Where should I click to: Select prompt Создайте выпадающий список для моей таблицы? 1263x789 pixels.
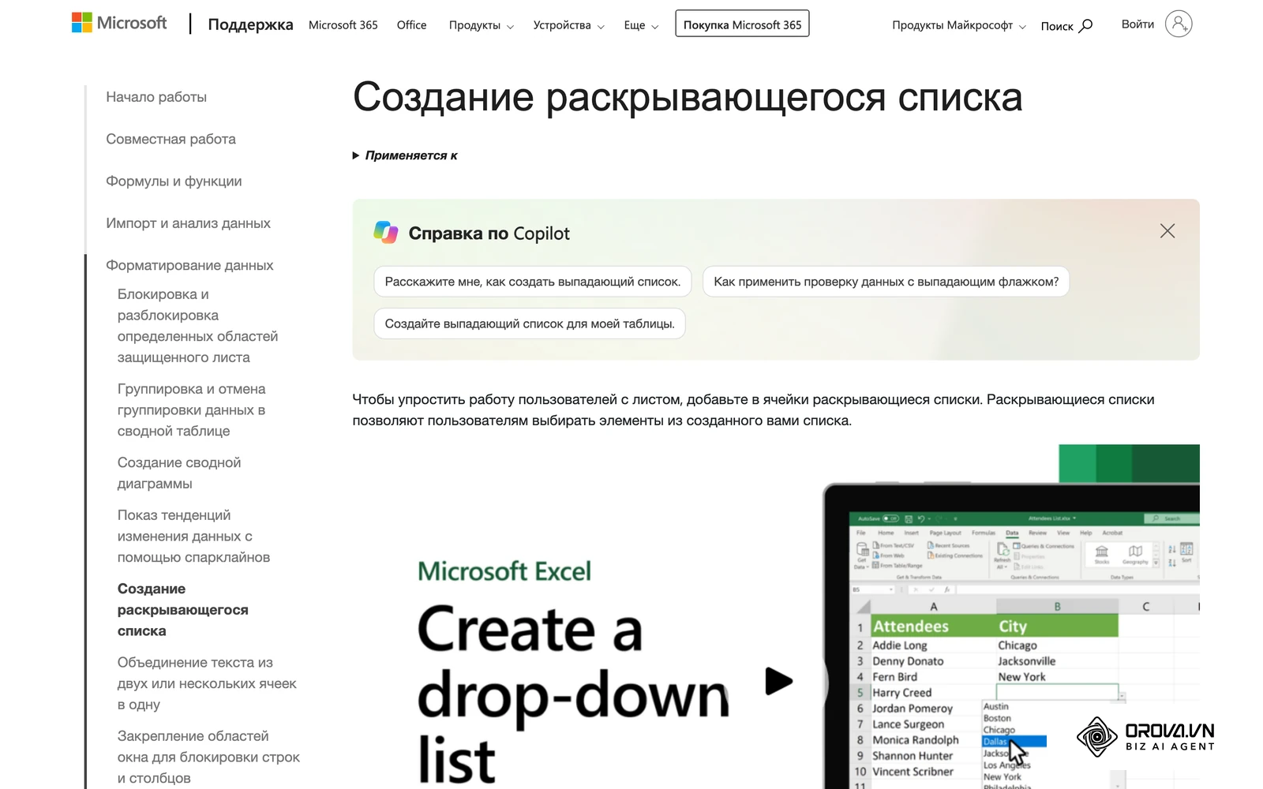(x=530, y=323)
